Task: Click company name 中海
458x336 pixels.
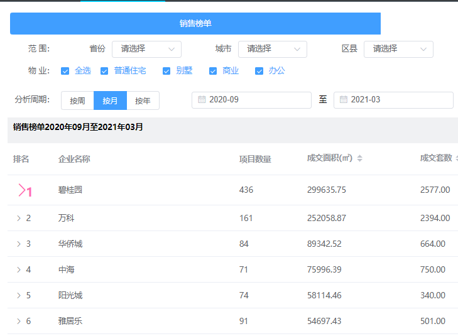Action: [x=67, y=269]
